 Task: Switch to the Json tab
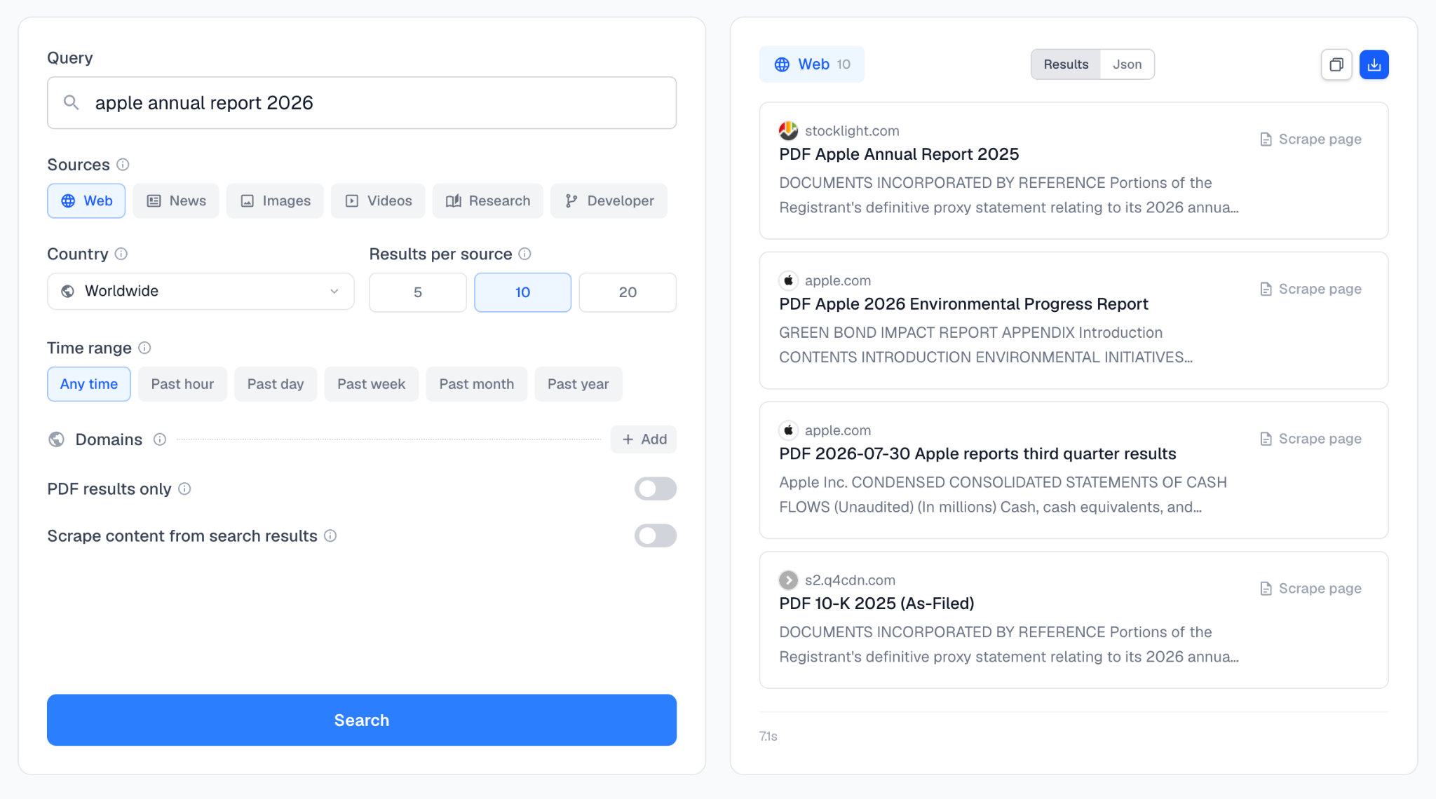click(x=1127, y=64)
